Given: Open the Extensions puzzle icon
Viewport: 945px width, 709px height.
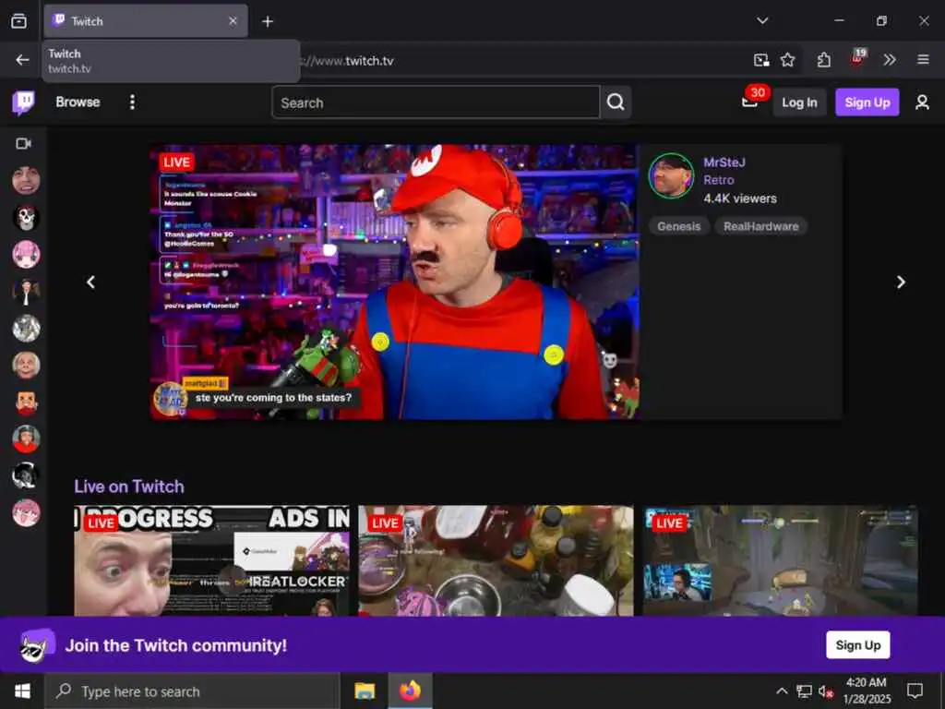Looking at the screenshot, I should pos(823,60).
